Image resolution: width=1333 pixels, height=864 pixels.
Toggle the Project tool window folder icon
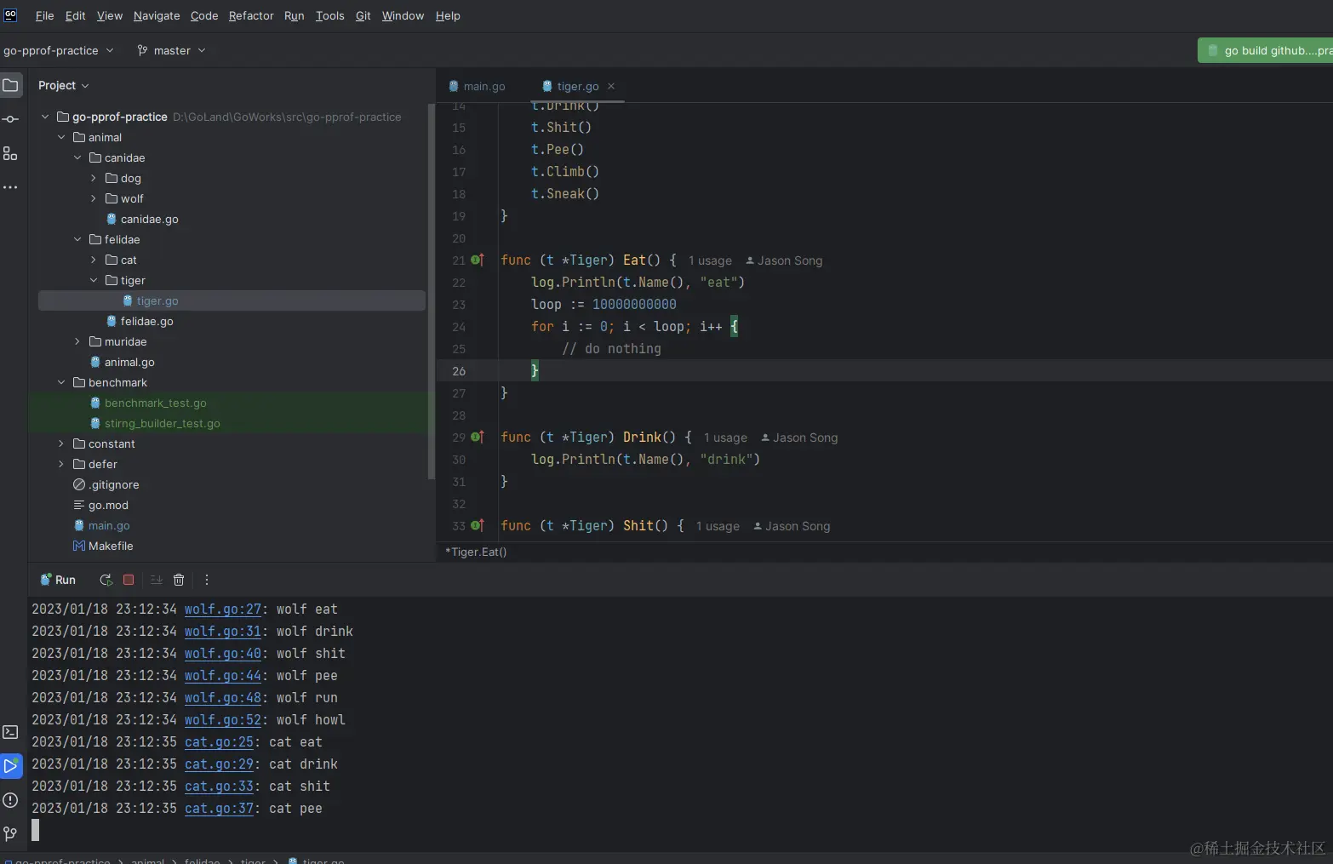[x=10, y=85]
